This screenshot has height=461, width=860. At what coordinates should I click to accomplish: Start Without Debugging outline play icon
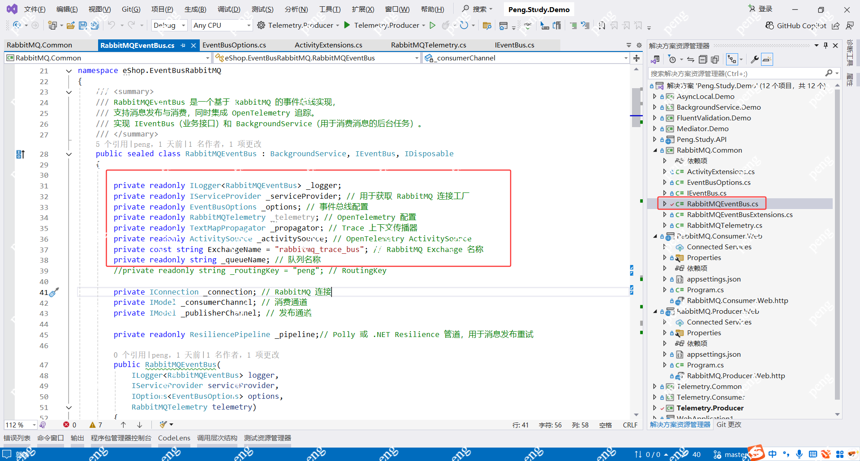coord(433,25)
